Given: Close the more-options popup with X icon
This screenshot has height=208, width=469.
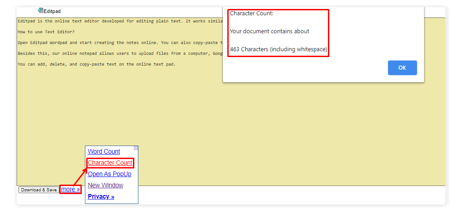Looking at the screenshot, I should click(x=136, y=148).
